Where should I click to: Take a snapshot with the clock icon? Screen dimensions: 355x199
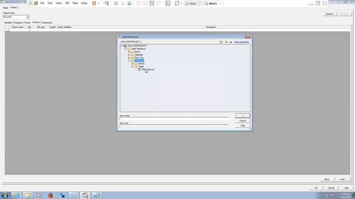[x=116, y=3]
